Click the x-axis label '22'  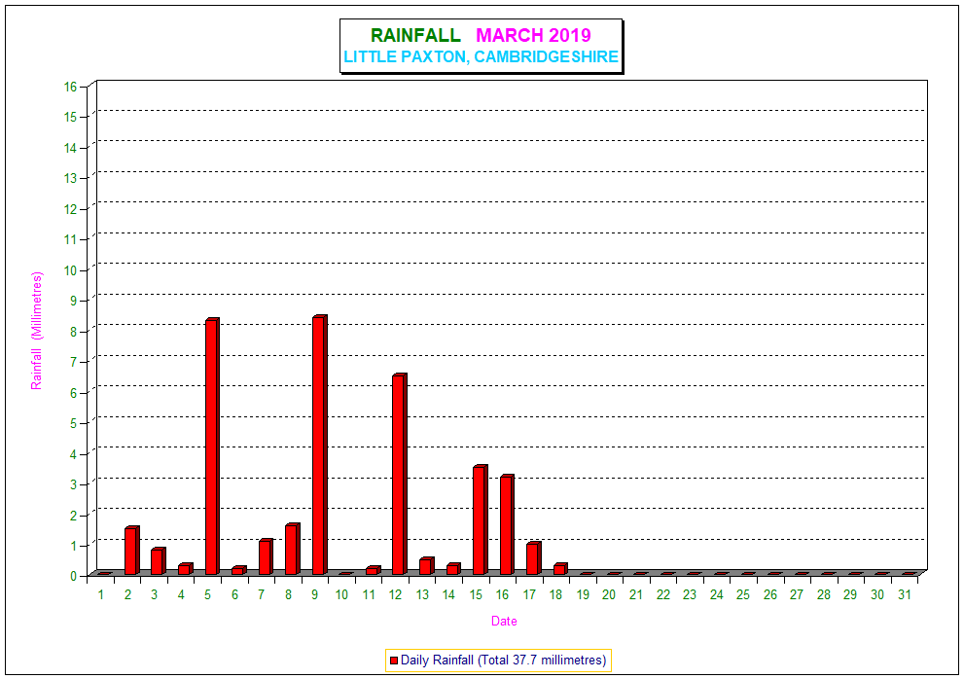pyautogui.click(x=662, y=594)
